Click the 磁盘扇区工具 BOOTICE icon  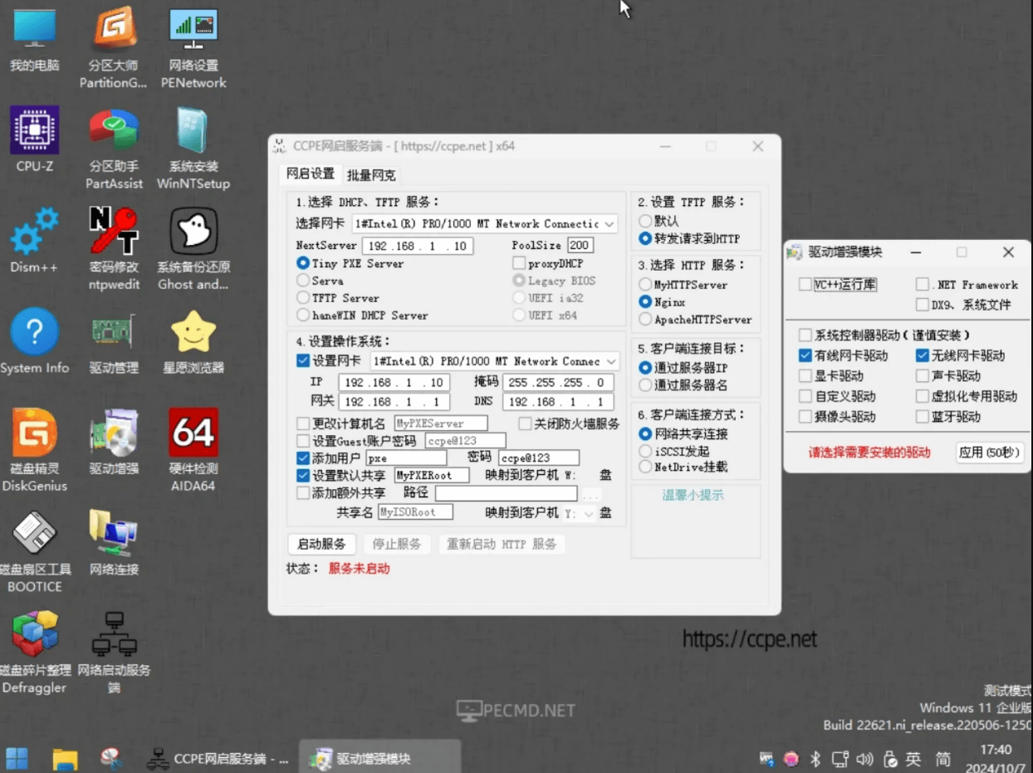coord(34,551)
